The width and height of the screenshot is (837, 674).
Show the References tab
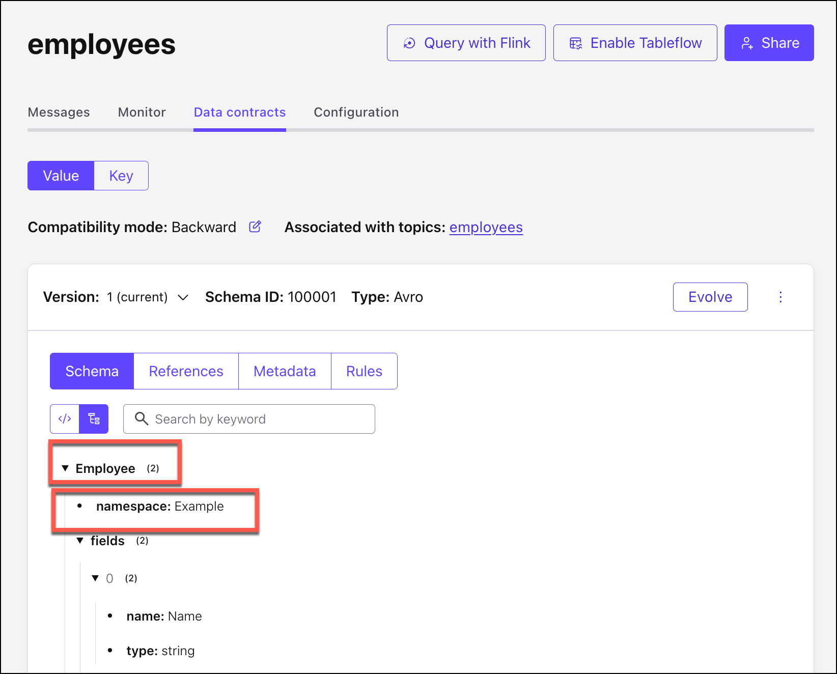[186, 371]
